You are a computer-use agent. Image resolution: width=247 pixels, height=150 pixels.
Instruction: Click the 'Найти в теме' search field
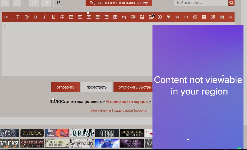(201, 3)
